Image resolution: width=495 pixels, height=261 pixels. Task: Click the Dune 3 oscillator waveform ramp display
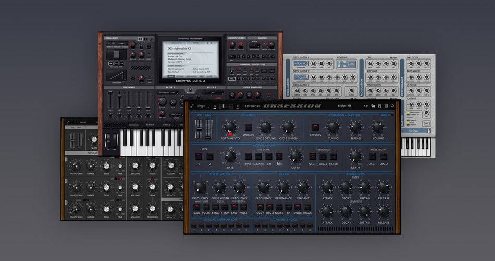pos(117,76)
